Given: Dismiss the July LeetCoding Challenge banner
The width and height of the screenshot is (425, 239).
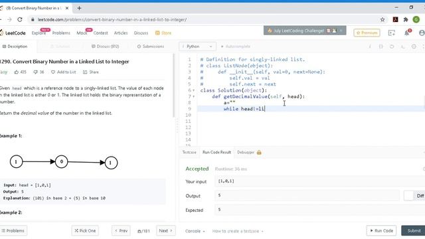Looking at the screenshot, I should click(x=341, y=31).
